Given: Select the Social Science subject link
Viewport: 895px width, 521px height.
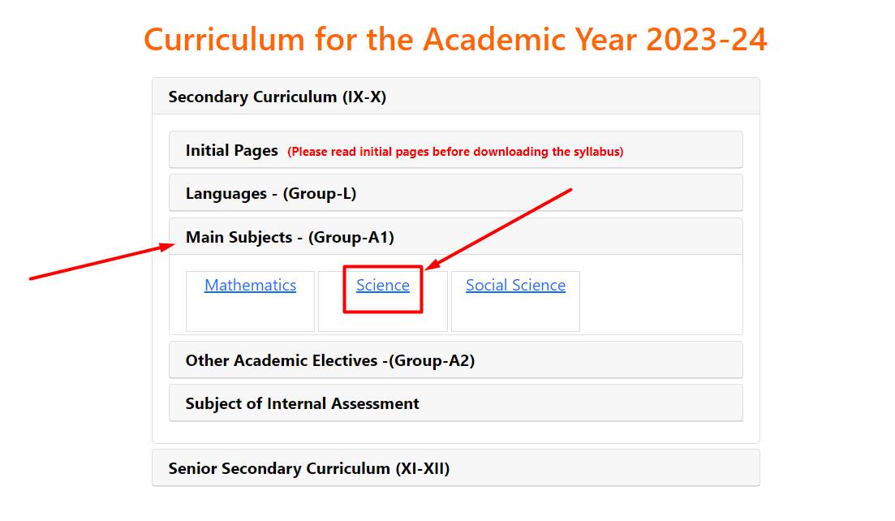Looking at the screenshot, I should [x=514, y=285].
